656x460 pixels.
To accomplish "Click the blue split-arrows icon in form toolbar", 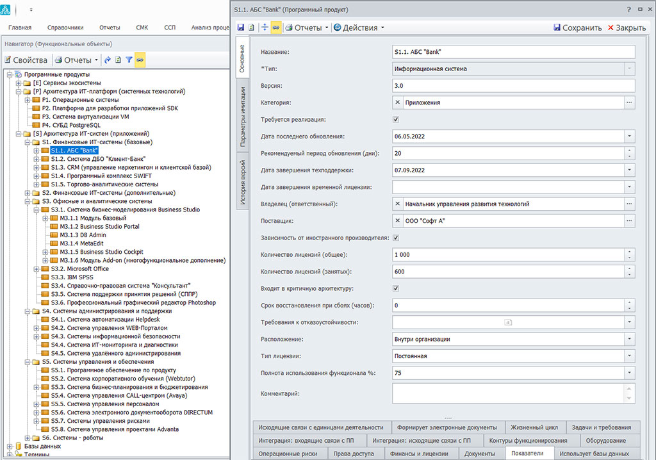I will click(265, 28).
